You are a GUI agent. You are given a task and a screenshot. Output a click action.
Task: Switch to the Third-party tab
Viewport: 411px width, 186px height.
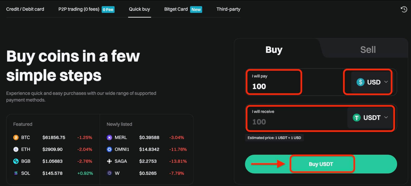[228, 9]
